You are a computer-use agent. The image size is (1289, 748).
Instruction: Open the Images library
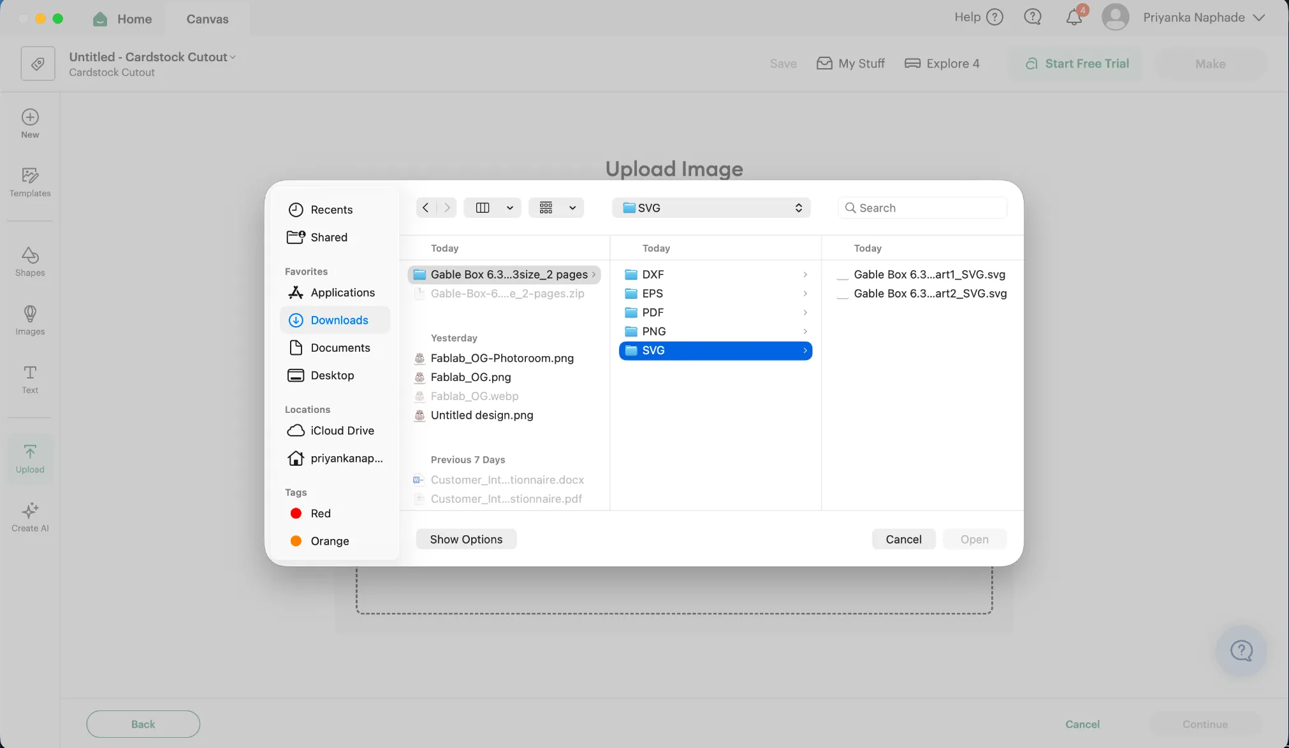click(x=30, y=320)
